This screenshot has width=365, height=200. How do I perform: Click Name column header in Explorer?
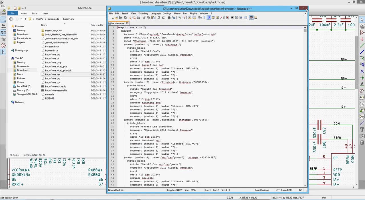pos(44,25)
